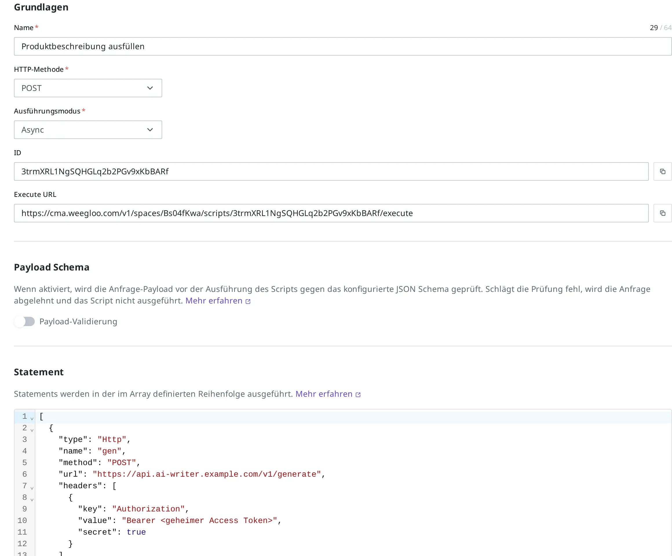Click the "Authorization" key value in code

(149, 509)
